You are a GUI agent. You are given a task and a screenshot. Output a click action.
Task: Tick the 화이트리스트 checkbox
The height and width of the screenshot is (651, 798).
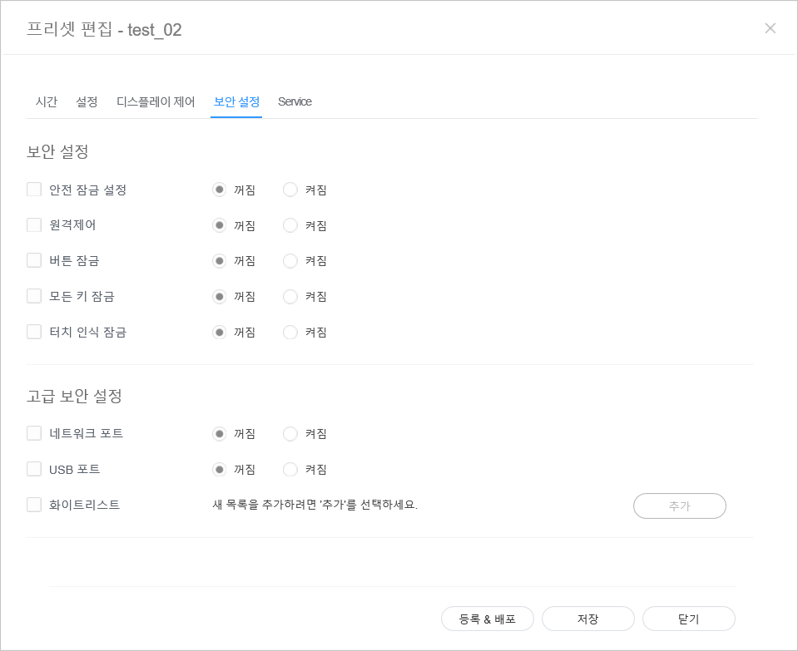click(34, 505)
